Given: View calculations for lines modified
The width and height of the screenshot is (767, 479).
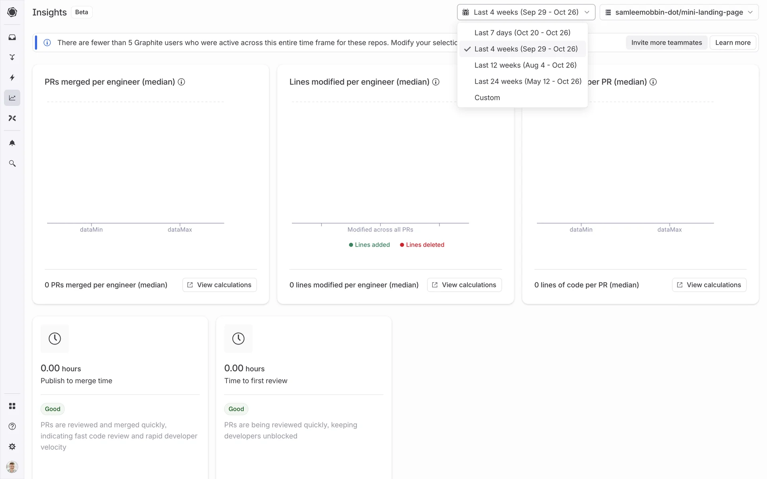Looking at the screenshot, I should [x=464, y=285].
